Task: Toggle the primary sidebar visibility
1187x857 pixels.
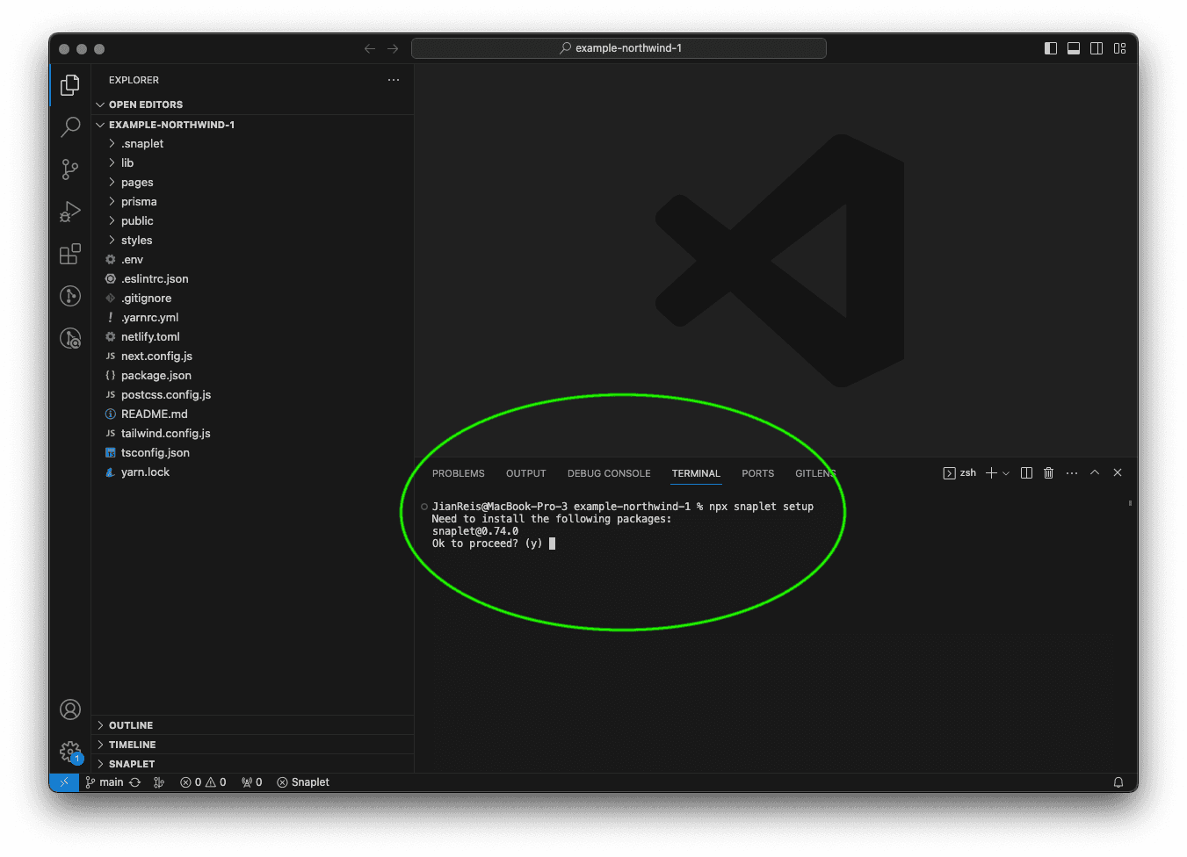Action: (x=1051, y=48)
